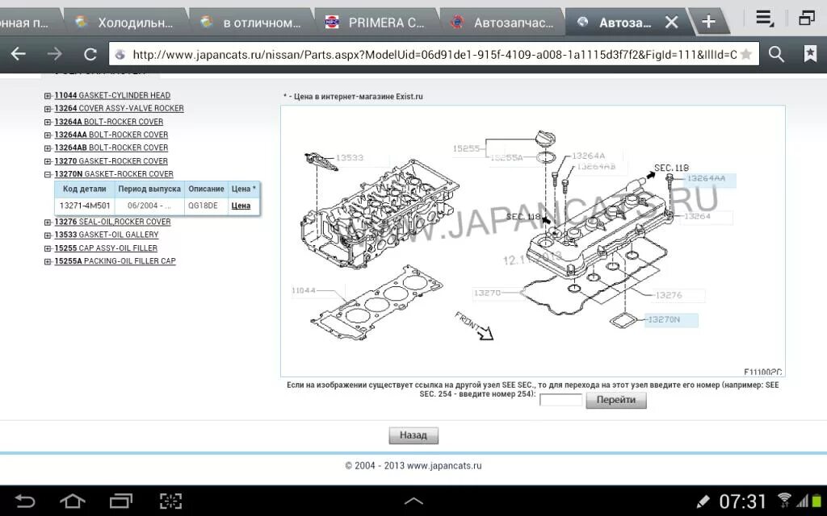The image size is (827, 516).
Task: Expand the 13270 GASKET-ROCKER COVER node
Action: point(48,161)
